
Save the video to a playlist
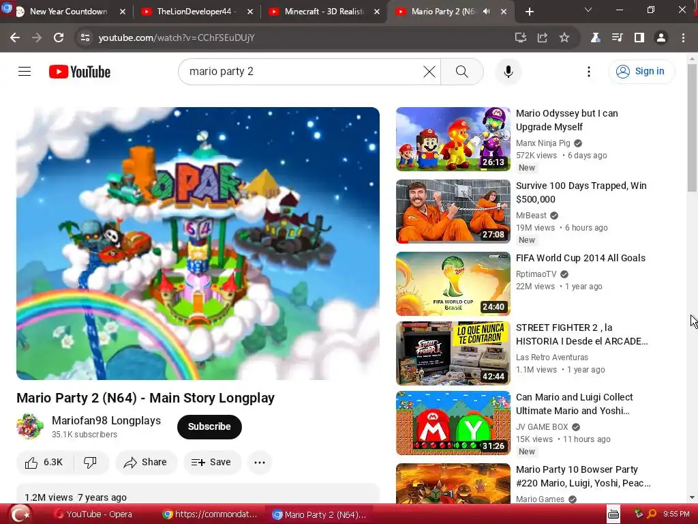pyautogui.click(x=211, y=463)
